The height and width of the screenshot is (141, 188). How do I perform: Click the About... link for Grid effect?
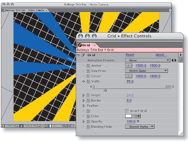[x=161, y=55]
